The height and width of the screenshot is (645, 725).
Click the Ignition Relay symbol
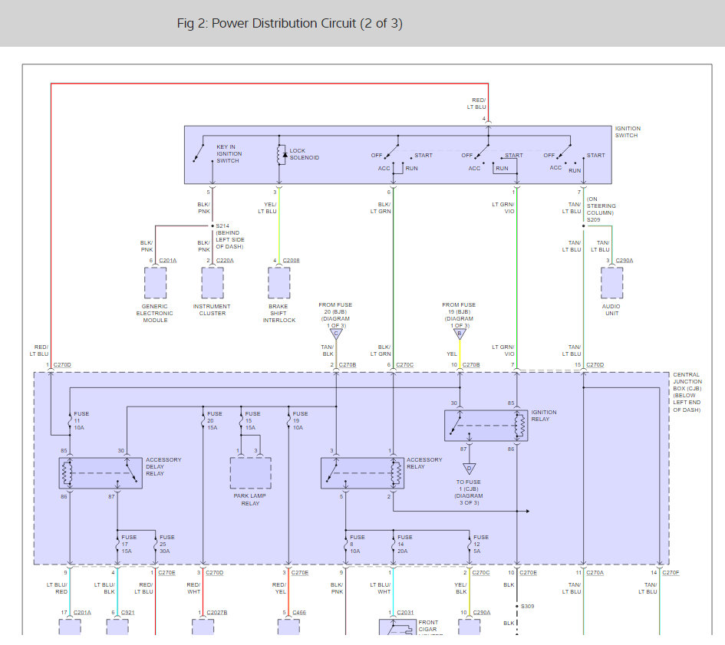coord(486,426)
